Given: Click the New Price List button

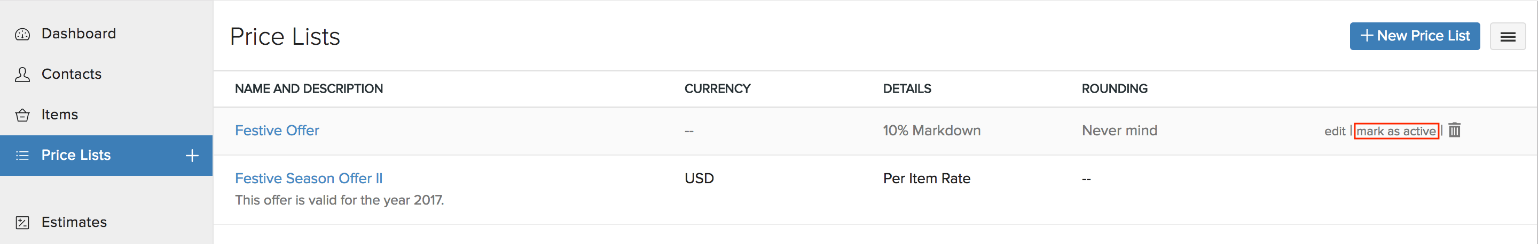Looking at the screenshot, I should coord(1415,36).
